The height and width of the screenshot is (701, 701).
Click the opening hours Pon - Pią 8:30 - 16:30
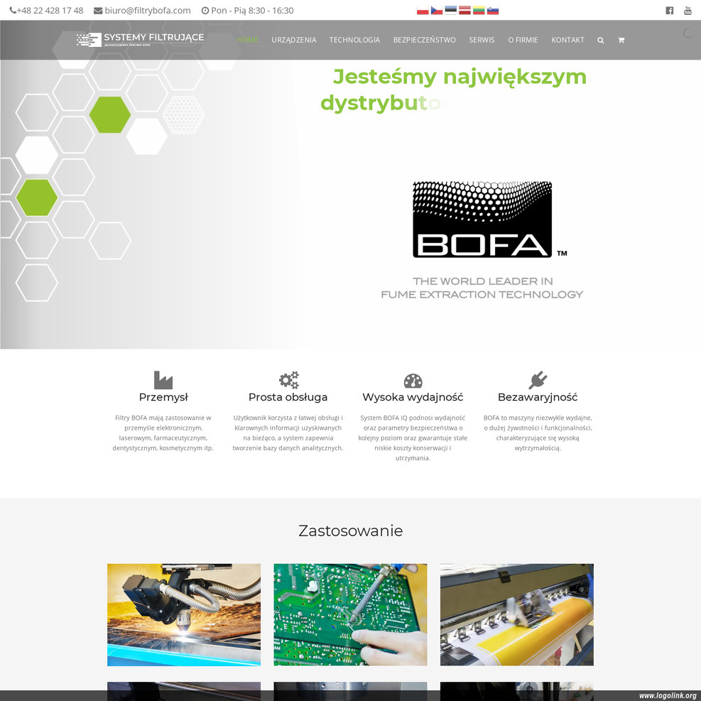coord(252,10)
